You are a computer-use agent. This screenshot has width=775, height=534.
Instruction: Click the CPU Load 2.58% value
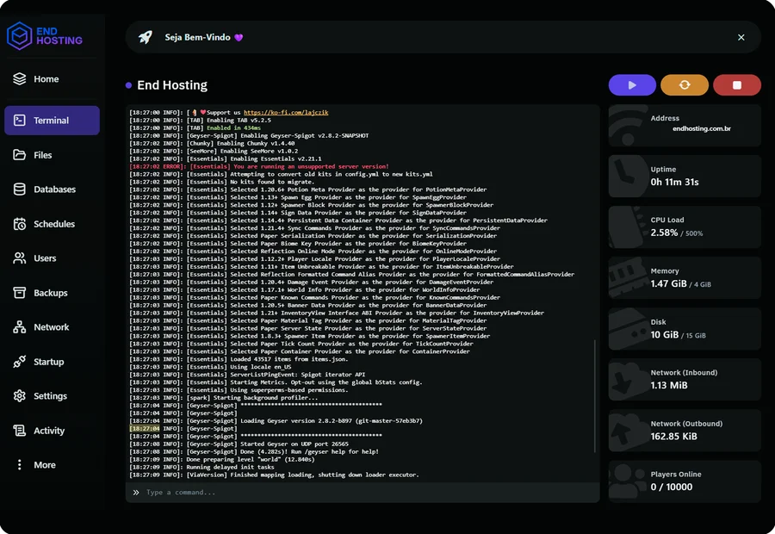[x=664, y=233]
